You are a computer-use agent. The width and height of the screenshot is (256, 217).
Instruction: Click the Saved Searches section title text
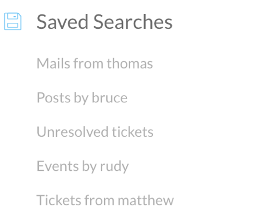105,22
